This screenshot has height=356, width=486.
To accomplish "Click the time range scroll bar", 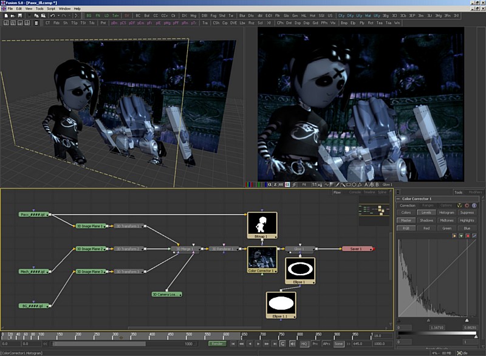I will (x=99, y=344).
